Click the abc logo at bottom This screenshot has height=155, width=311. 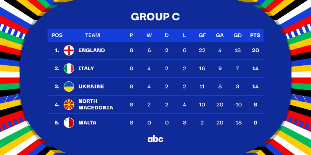pos(155,139)
